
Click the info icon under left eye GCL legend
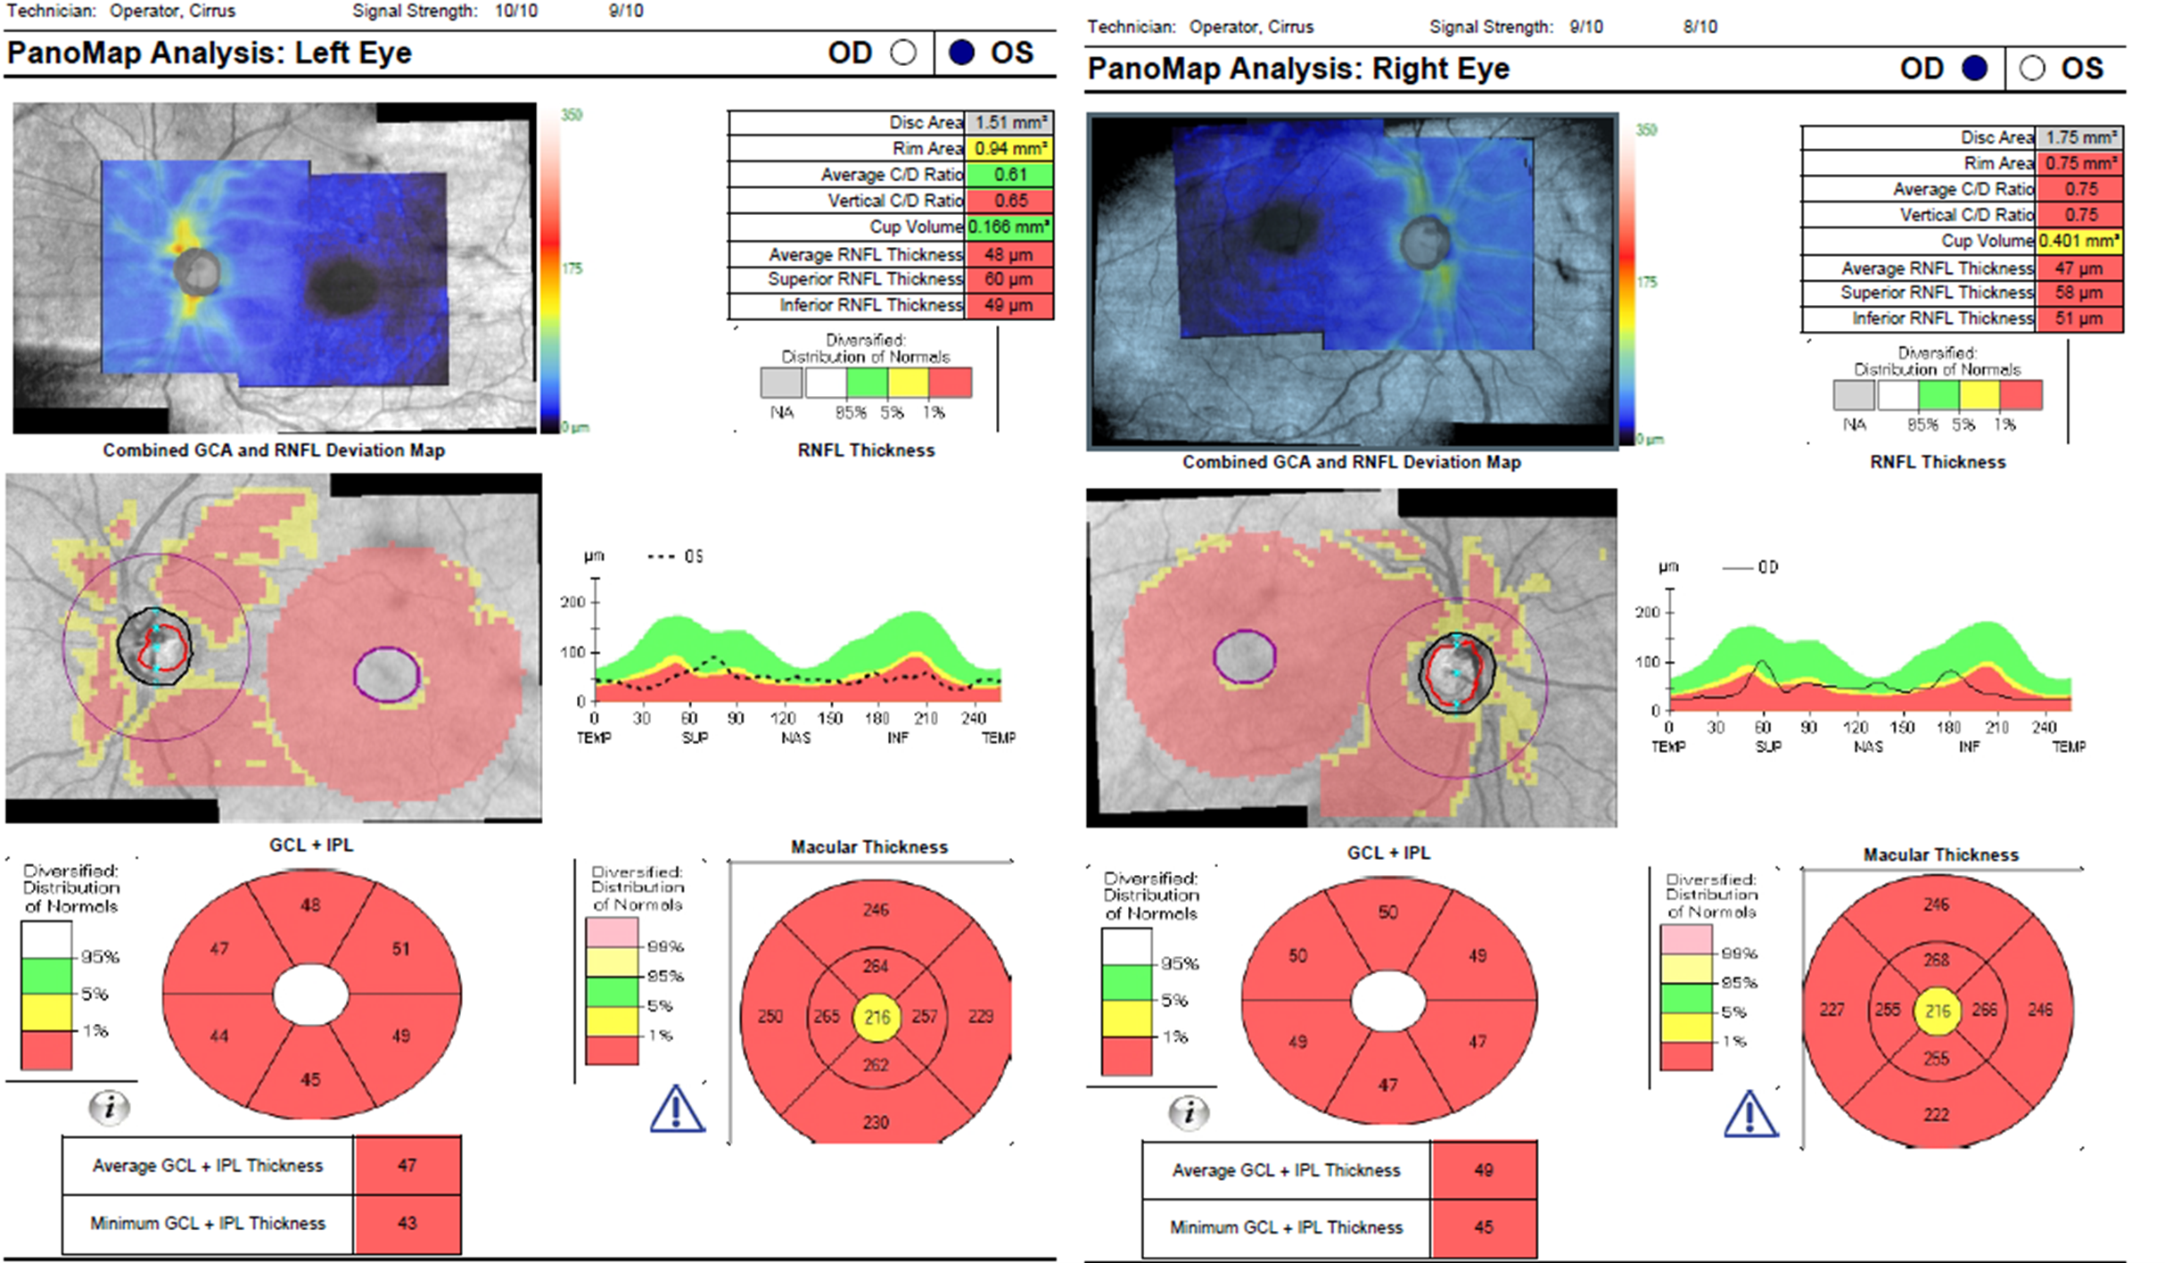coord(109,1108)
